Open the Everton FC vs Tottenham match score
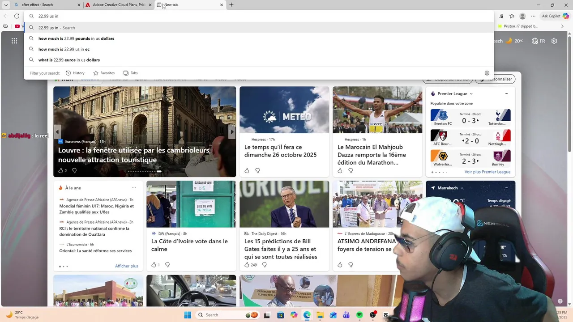This screenshot has width=573, height=322. 470,118
